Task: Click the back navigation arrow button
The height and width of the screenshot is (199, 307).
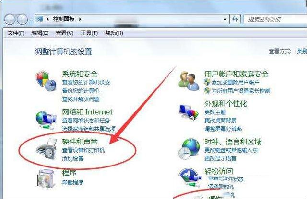Action: [10, 20]
